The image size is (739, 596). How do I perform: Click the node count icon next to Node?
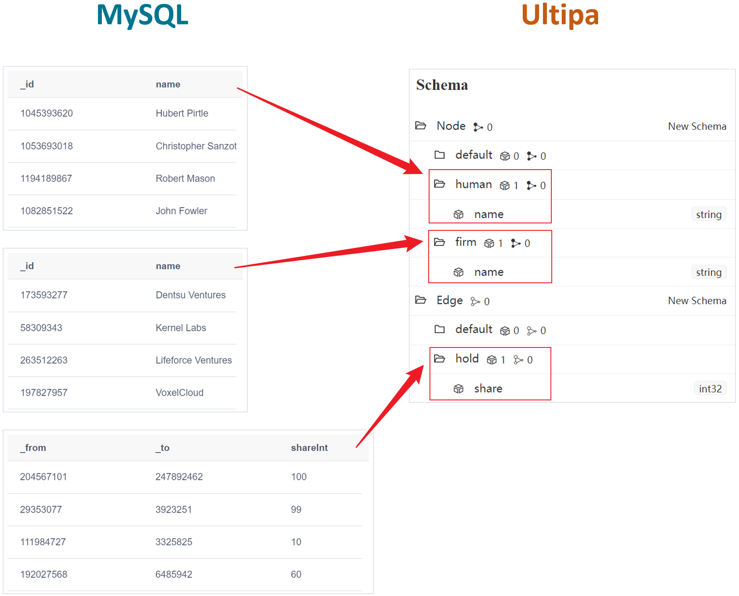(478, 127)
